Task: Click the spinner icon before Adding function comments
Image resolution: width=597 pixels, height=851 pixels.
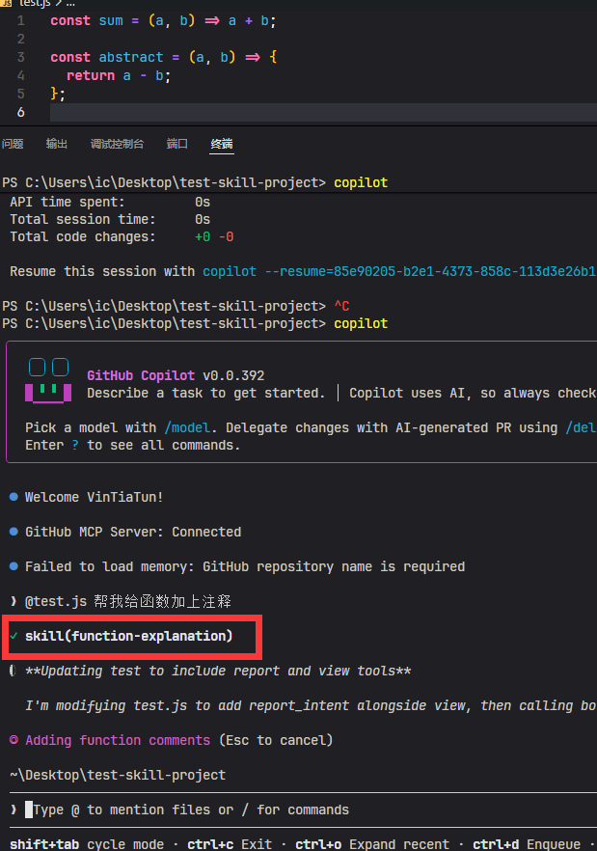Action: (x=14, y=740)
